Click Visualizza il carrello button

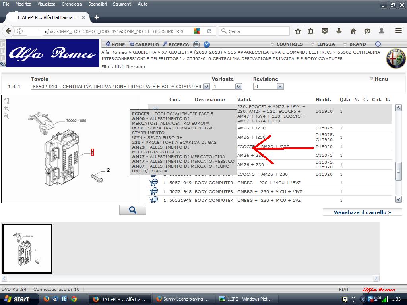click(x=362, y=212)
